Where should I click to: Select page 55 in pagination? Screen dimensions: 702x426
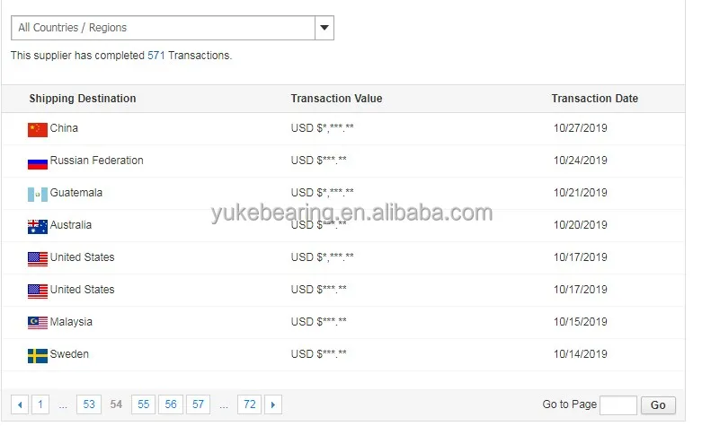click(x=143, y=404)
